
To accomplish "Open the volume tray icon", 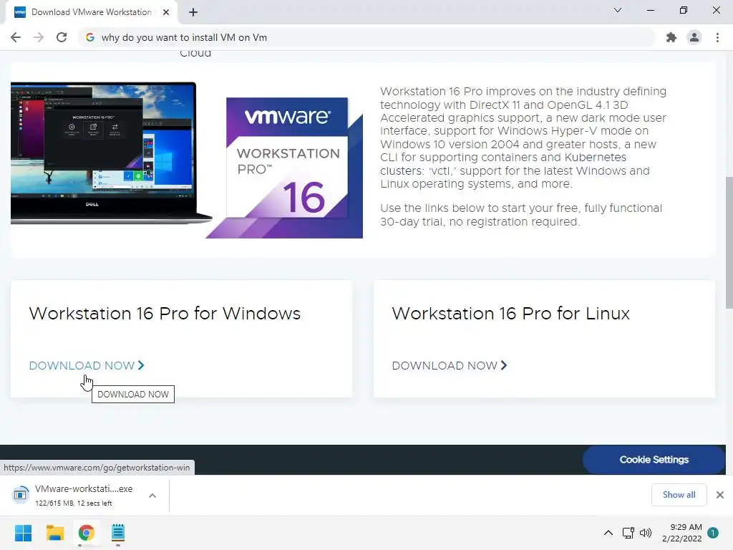I will [x=646, y=533].
